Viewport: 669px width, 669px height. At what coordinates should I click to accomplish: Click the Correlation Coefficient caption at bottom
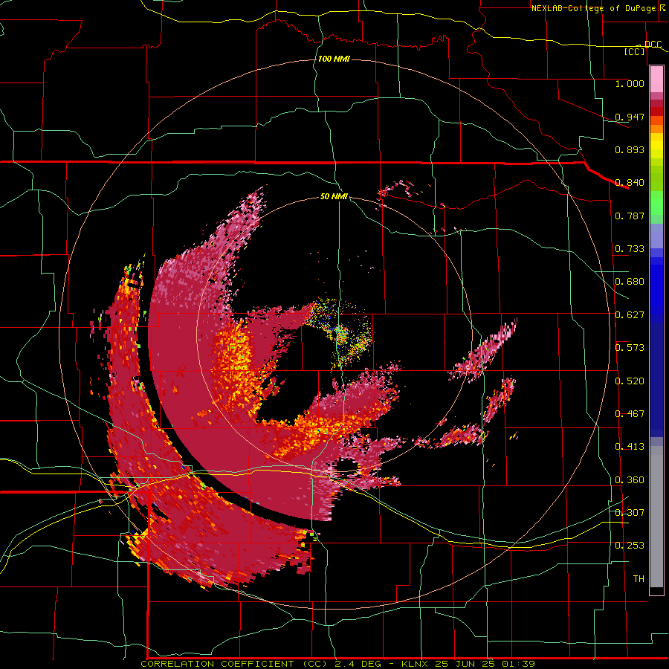tap(337, 664)
